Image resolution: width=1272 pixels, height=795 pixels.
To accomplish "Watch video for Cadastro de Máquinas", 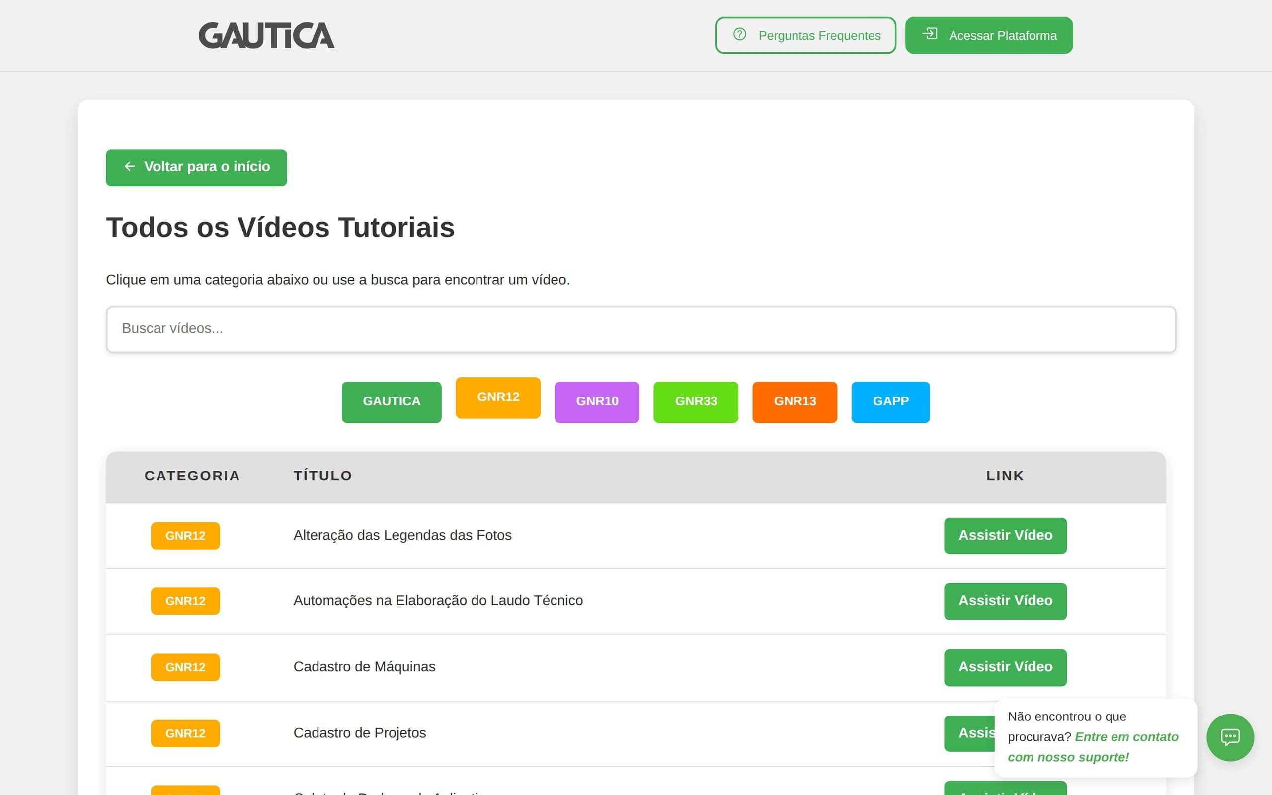I will click(x=1006, y=667).
